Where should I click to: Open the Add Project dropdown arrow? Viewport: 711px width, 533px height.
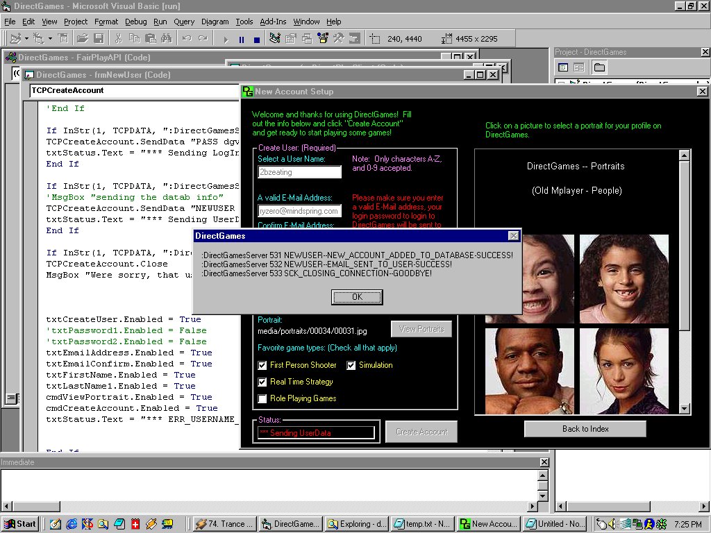coord(26,39)
